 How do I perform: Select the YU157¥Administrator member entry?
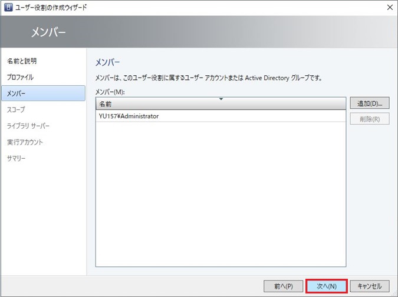tap(129, 116)
